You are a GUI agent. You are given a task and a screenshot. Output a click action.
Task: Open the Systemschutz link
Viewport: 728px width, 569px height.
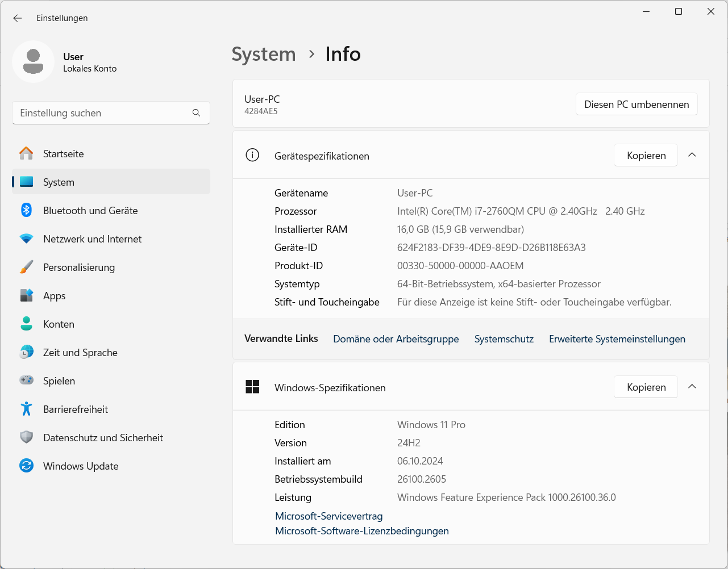(504, 339)
